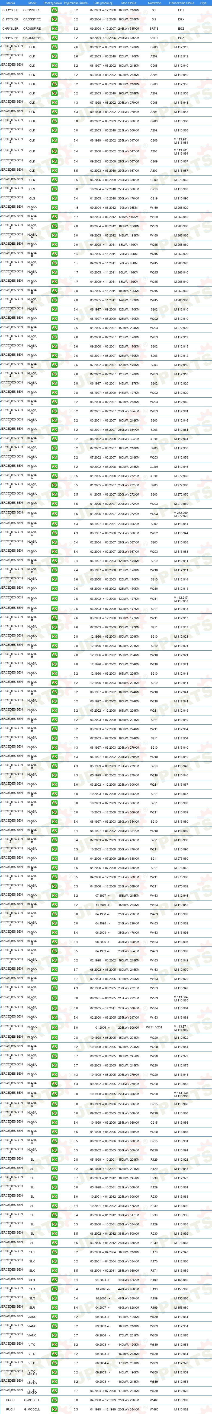
Task: Click the "R171" body cell
Action: coord(154,1271)
